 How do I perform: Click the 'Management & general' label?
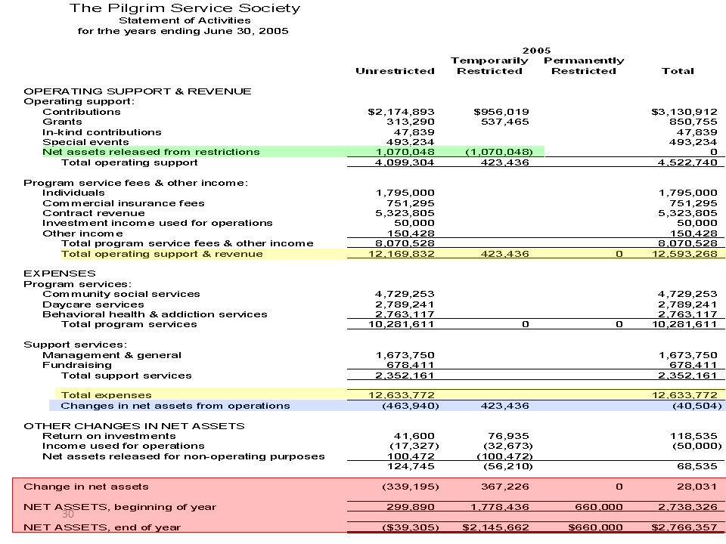[x=112, y=355]
